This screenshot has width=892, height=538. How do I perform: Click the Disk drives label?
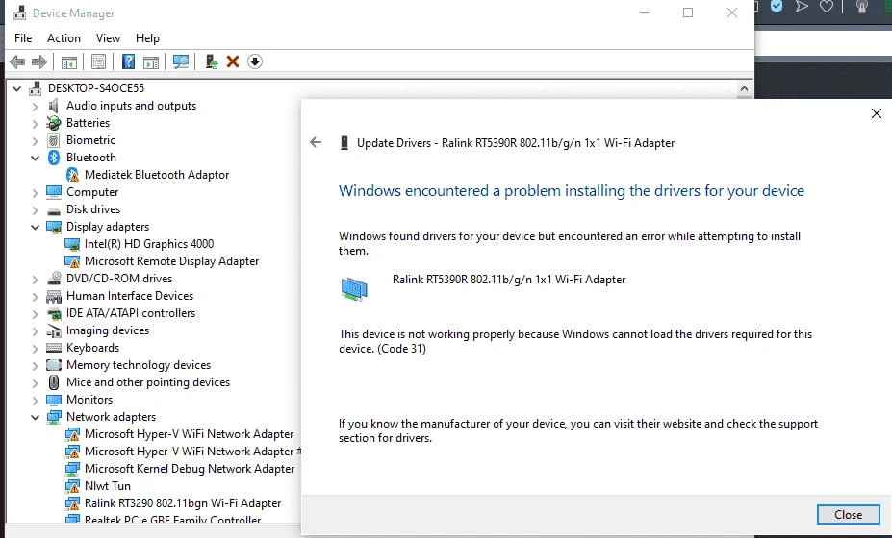point(93,209)
